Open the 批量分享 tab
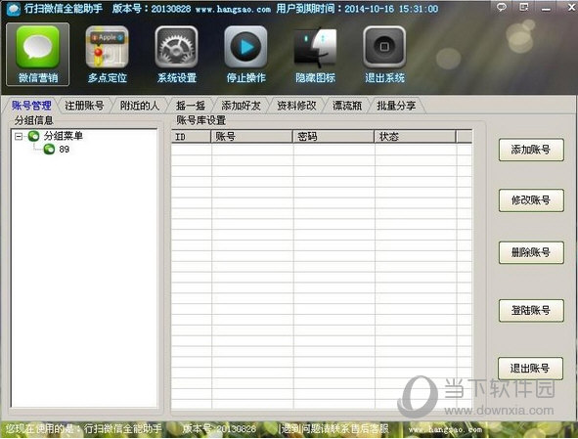The width and height of the screenshot is (578, 439). pos(396,106)
